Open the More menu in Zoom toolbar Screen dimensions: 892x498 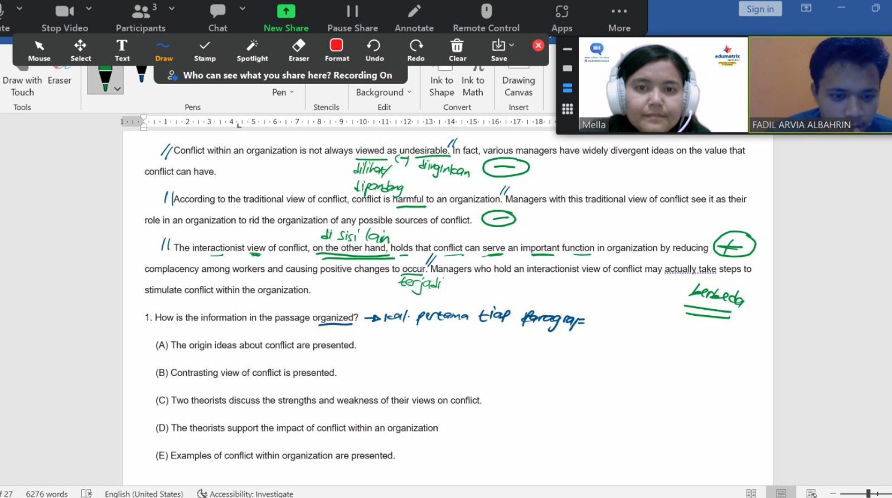pos(619,18)
